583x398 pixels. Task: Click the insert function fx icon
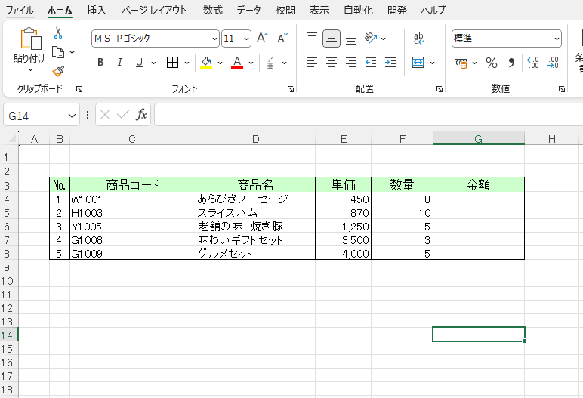tap(141, 115)
